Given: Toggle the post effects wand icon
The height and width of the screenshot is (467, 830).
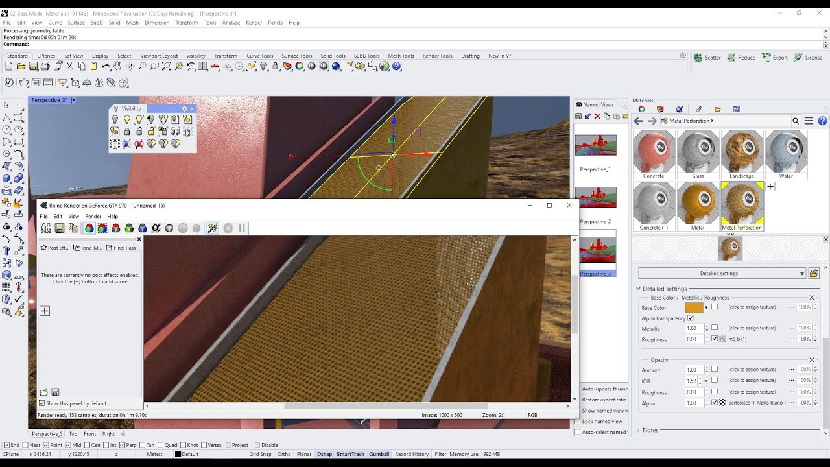Looking at the screenshot, I should 212,228.
